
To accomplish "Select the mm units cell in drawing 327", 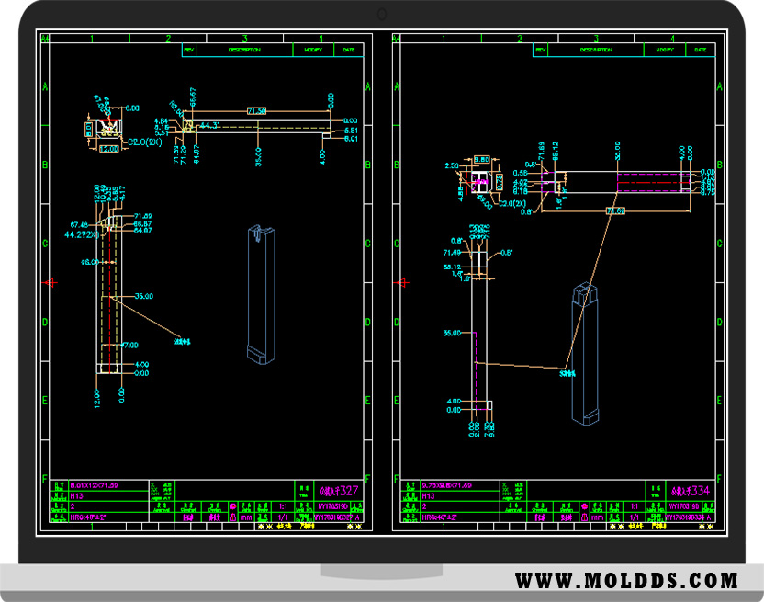I will 246,517.
